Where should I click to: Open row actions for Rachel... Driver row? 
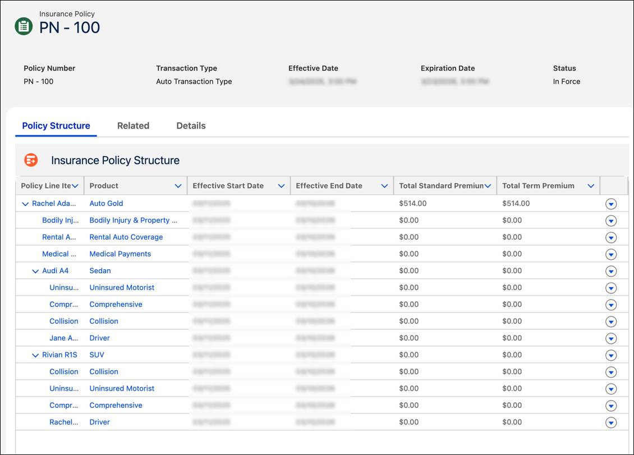pos(611,422)
